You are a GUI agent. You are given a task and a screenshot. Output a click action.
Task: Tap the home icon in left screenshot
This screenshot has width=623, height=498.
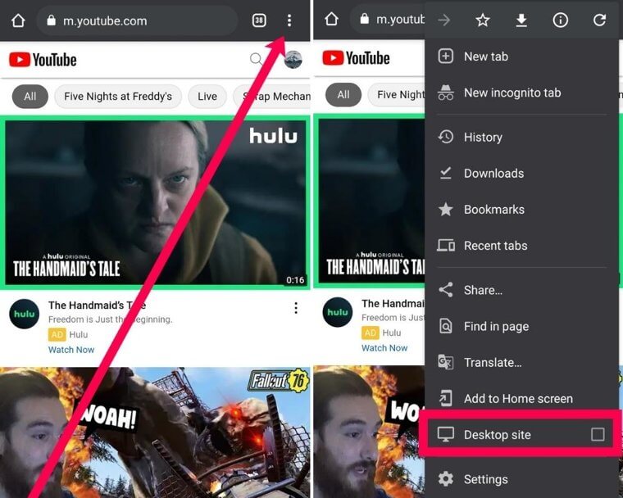[18, 20]
